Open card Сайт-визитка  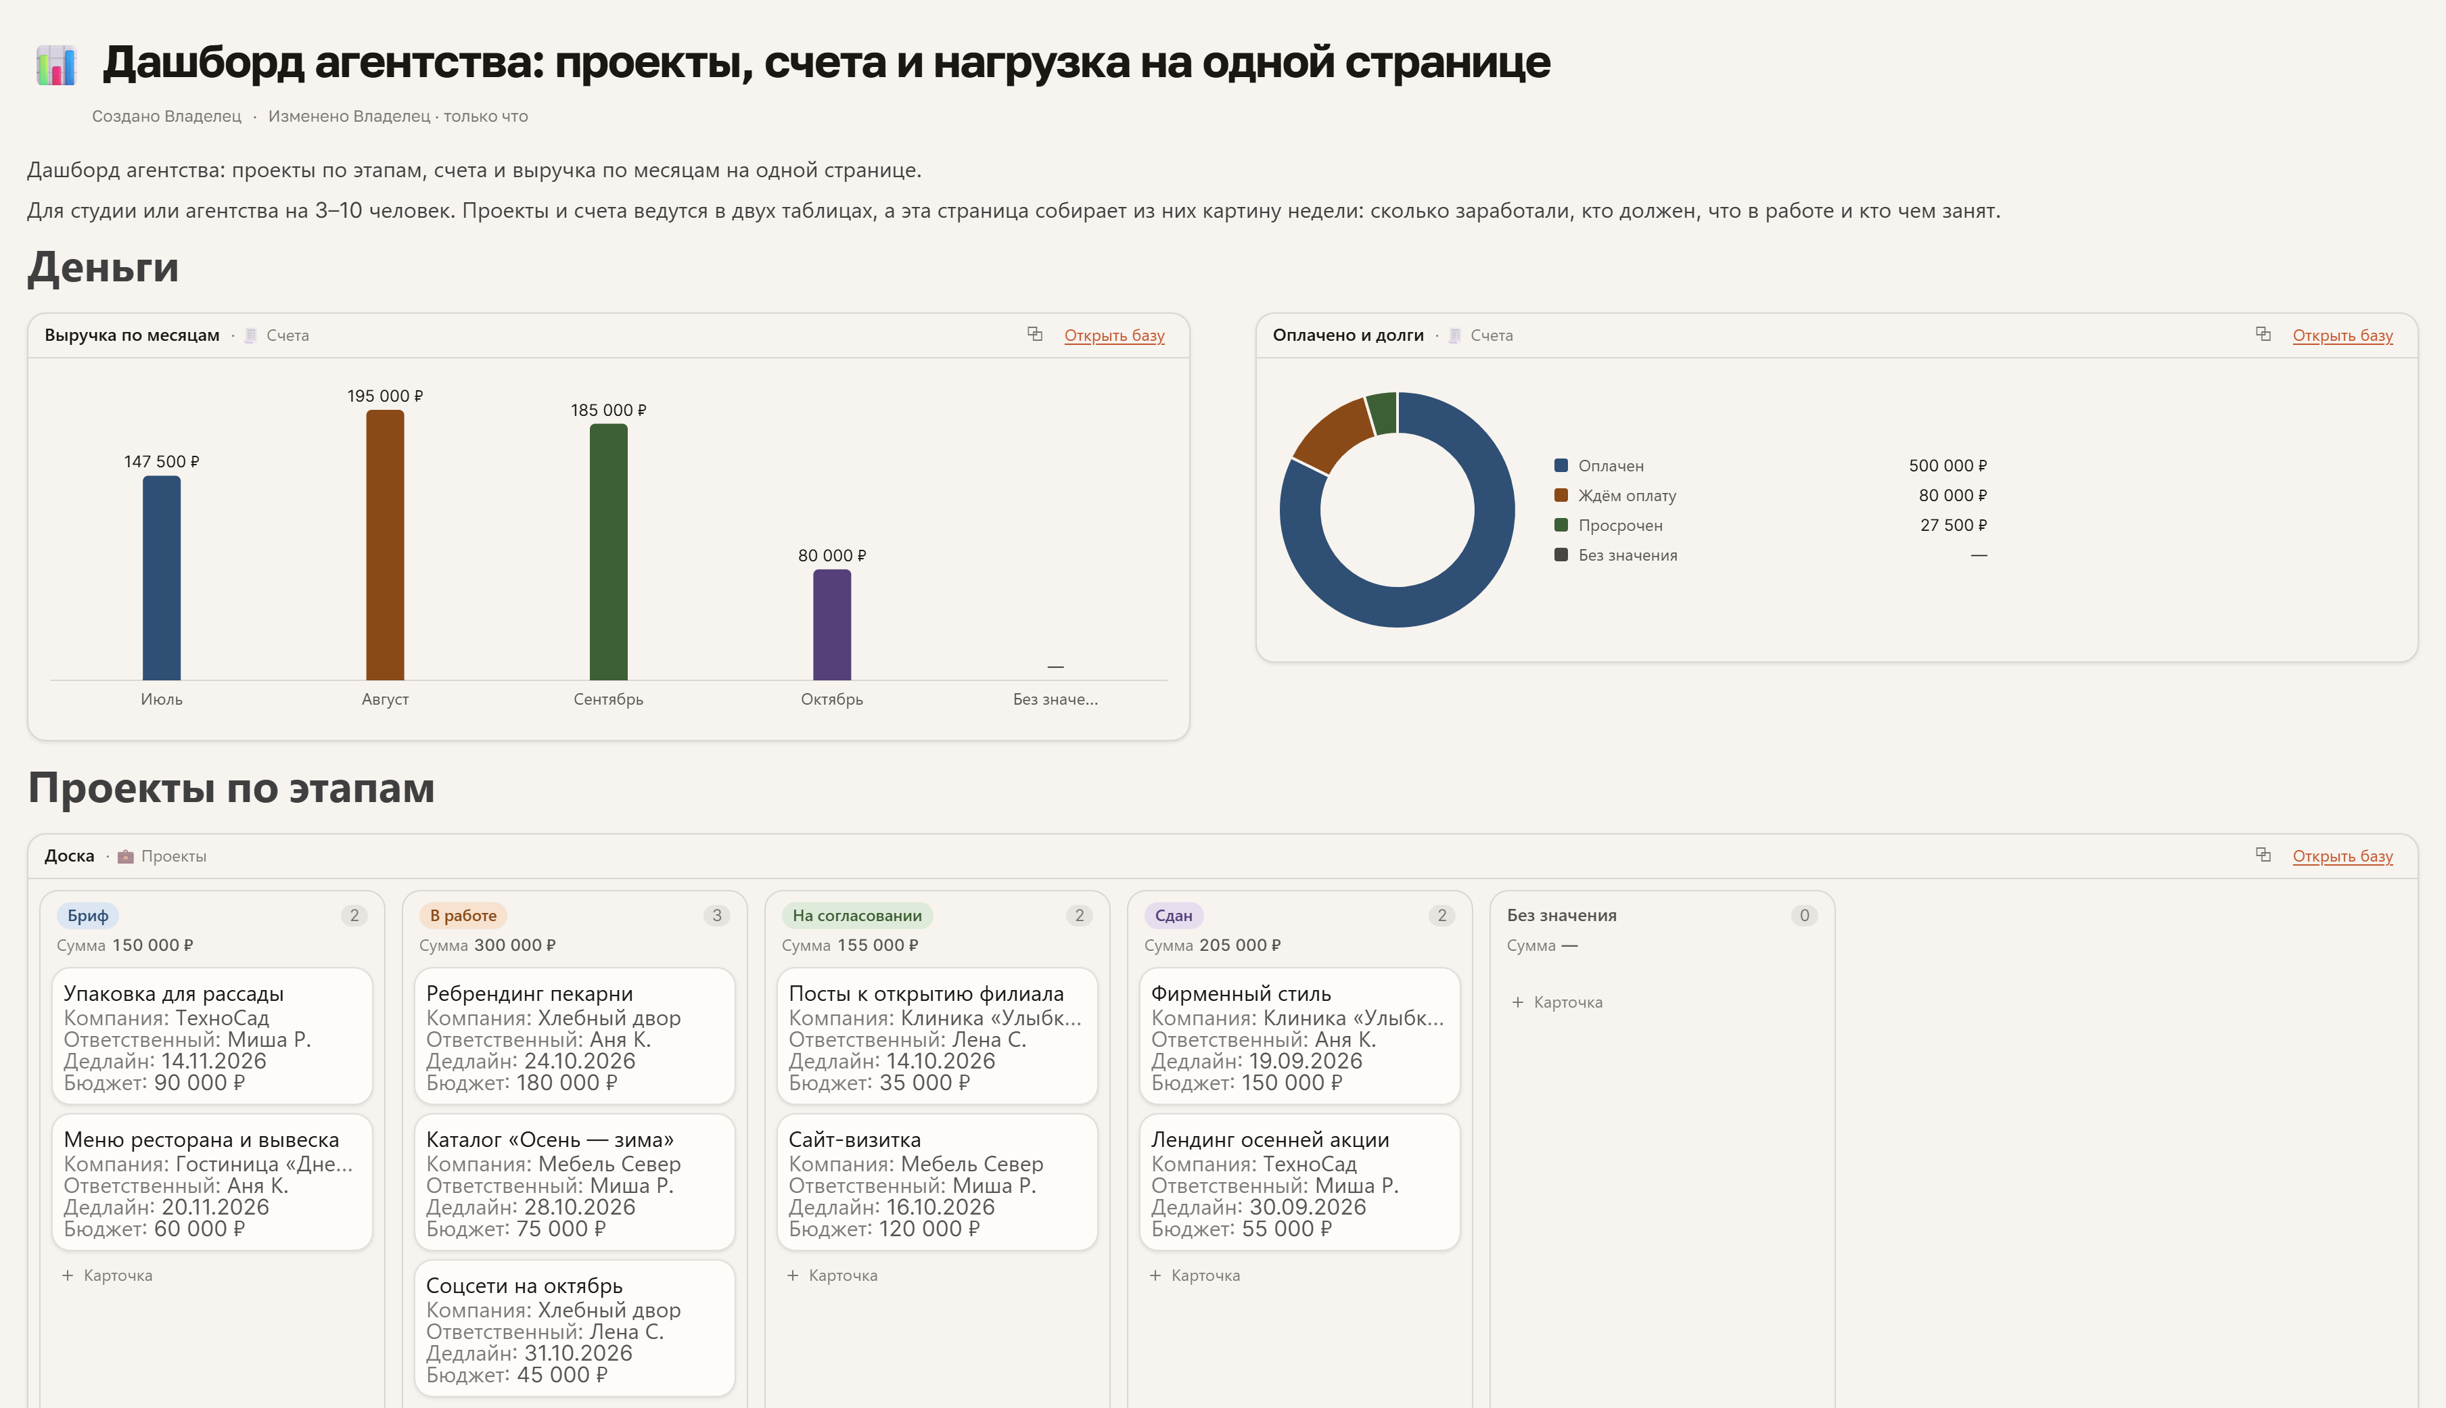937,1181
